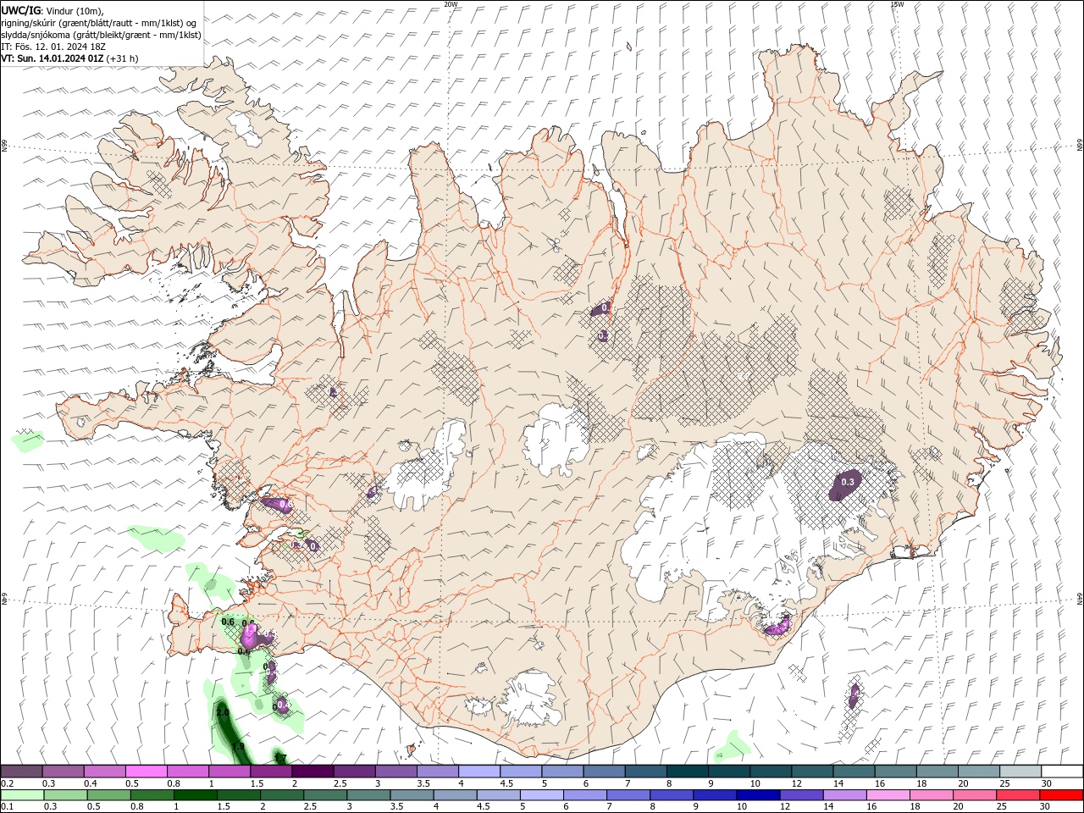Choose the rain legend swatch labeled 2.5

click(x=325, y=795)
